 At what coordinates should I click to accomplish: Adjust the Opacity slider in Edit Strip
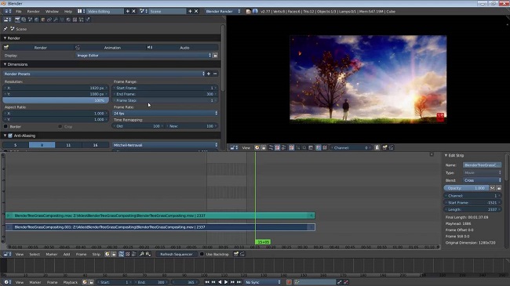point(466,188)
